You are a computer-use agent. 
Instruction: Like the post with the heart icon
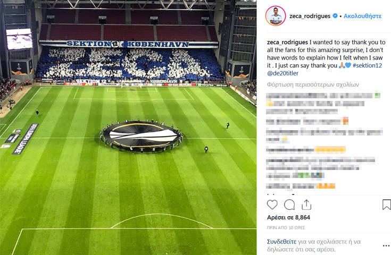coord(272,205)
